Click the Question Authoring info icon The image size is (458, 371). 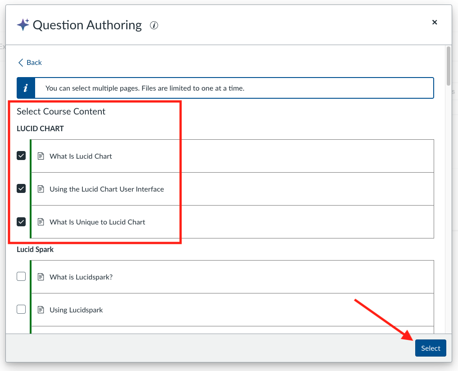(154, 25)
